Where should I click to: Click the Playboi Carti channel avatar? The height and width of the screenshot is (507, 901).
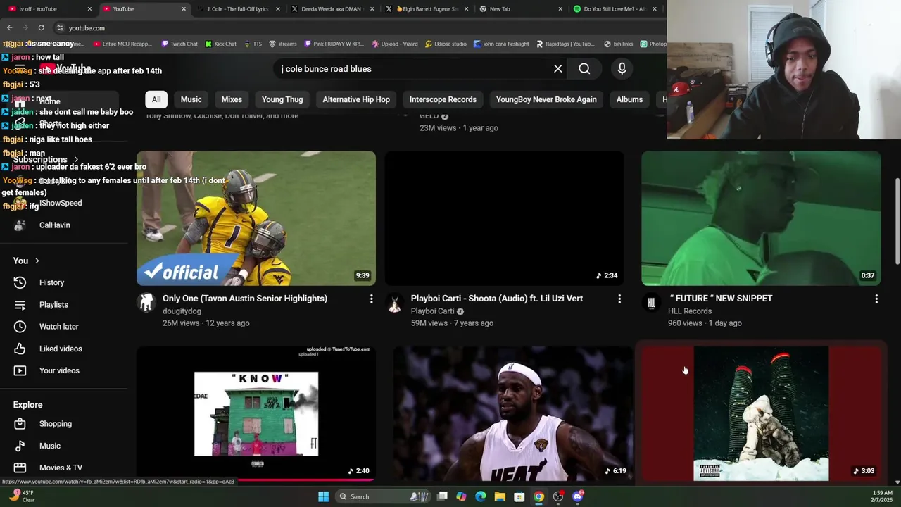395,303
